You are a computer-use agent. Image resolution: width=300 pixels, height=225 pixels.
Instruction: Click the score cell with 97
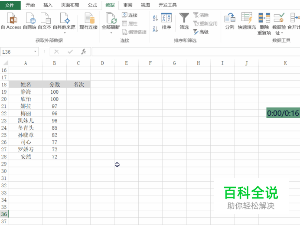pos(55,106)
